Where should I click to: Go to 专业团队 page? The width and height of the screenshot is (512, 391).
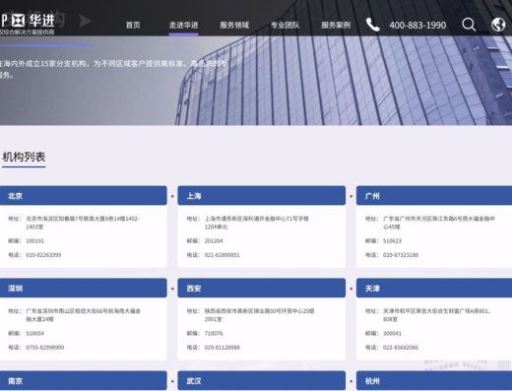pyautogui.click(x=285, y=25)
